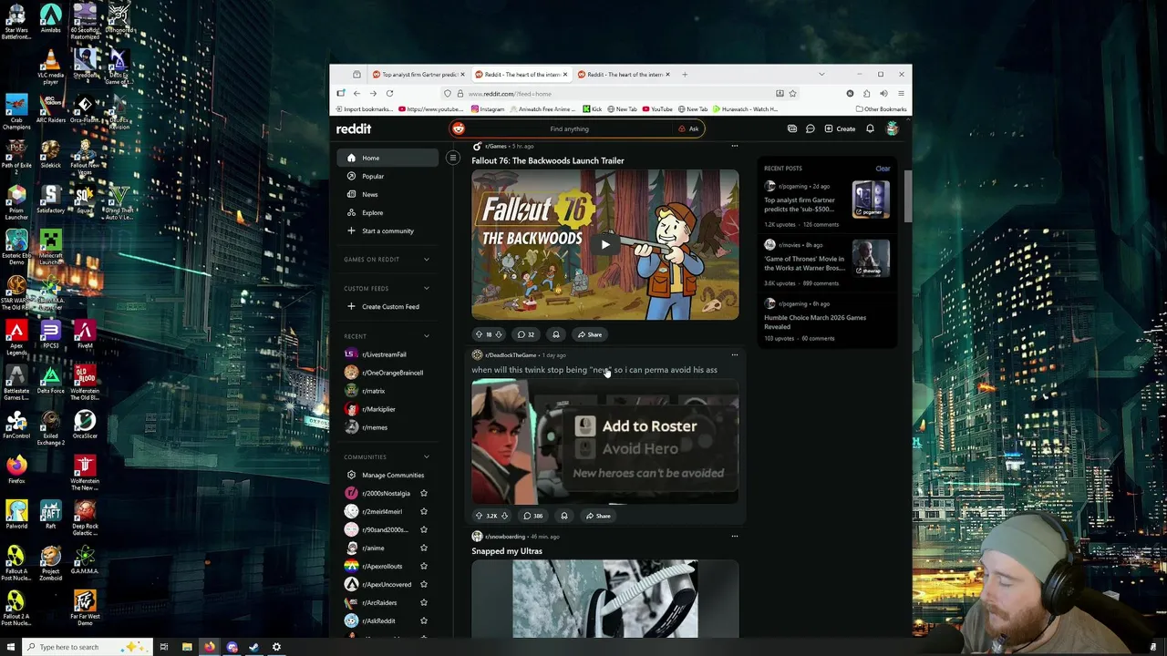Viewport: 1167px width, 656px height.
Task: Open comments on Fallout 76 post
Action: [x=526, y=334]
